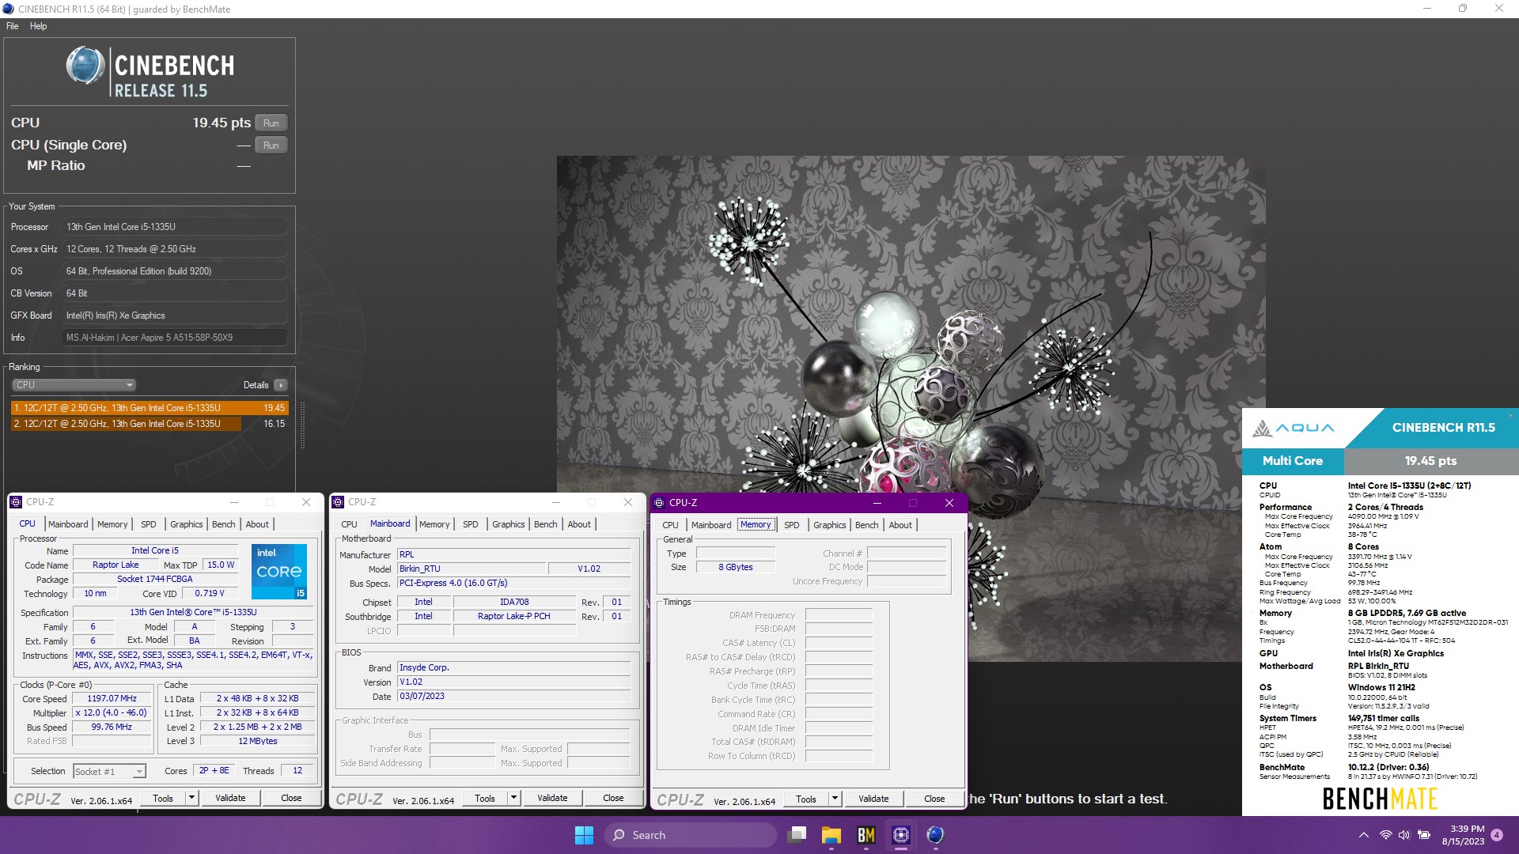Open Graphics tab in purple CPU-Z window
The image size is (1519, 854).
830,525
